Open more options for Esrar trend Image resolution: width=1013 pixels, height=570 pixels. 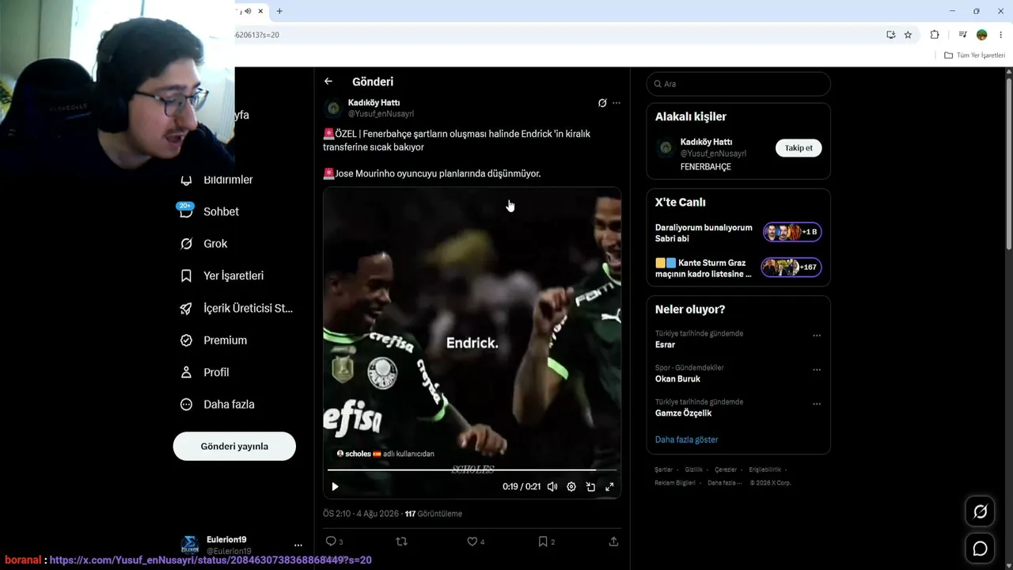[817, 336]
